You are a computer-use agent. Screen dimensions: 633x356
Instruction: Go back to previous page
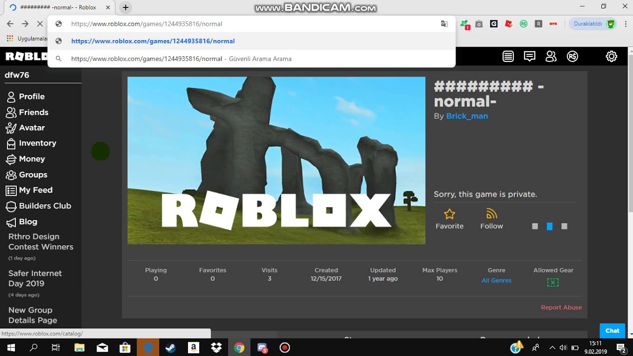tap(10, 24)
